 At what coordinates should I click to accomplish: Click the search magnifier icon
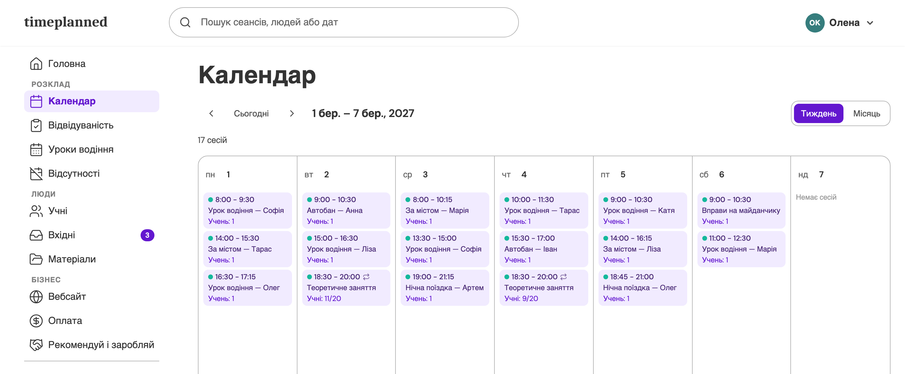coord(185,23)
